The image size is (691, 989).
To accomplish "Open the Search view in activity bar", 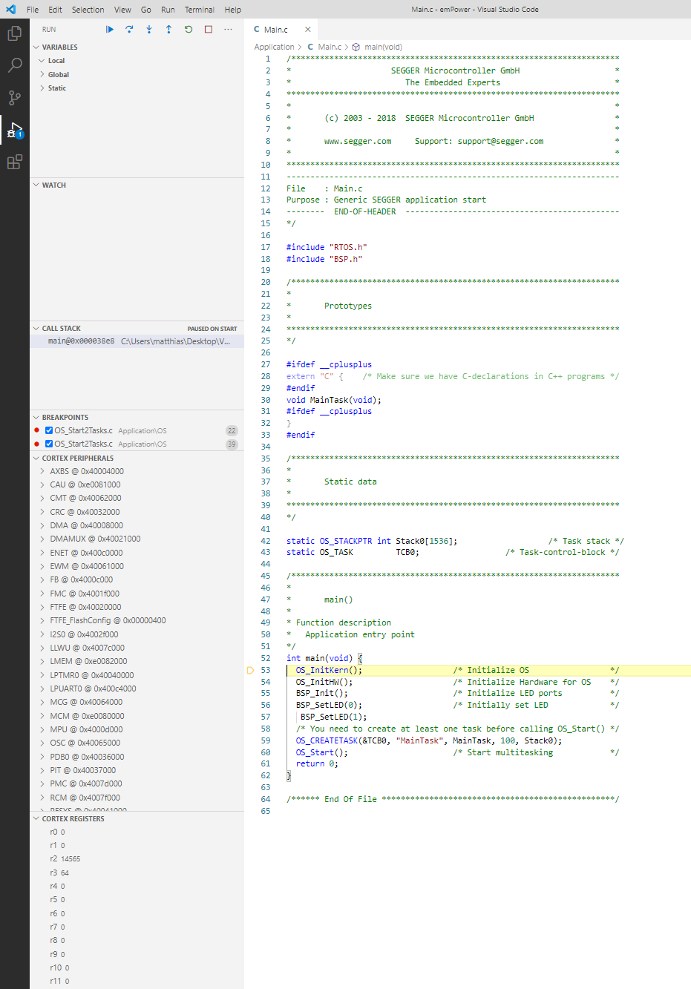I will pos(14,65).
